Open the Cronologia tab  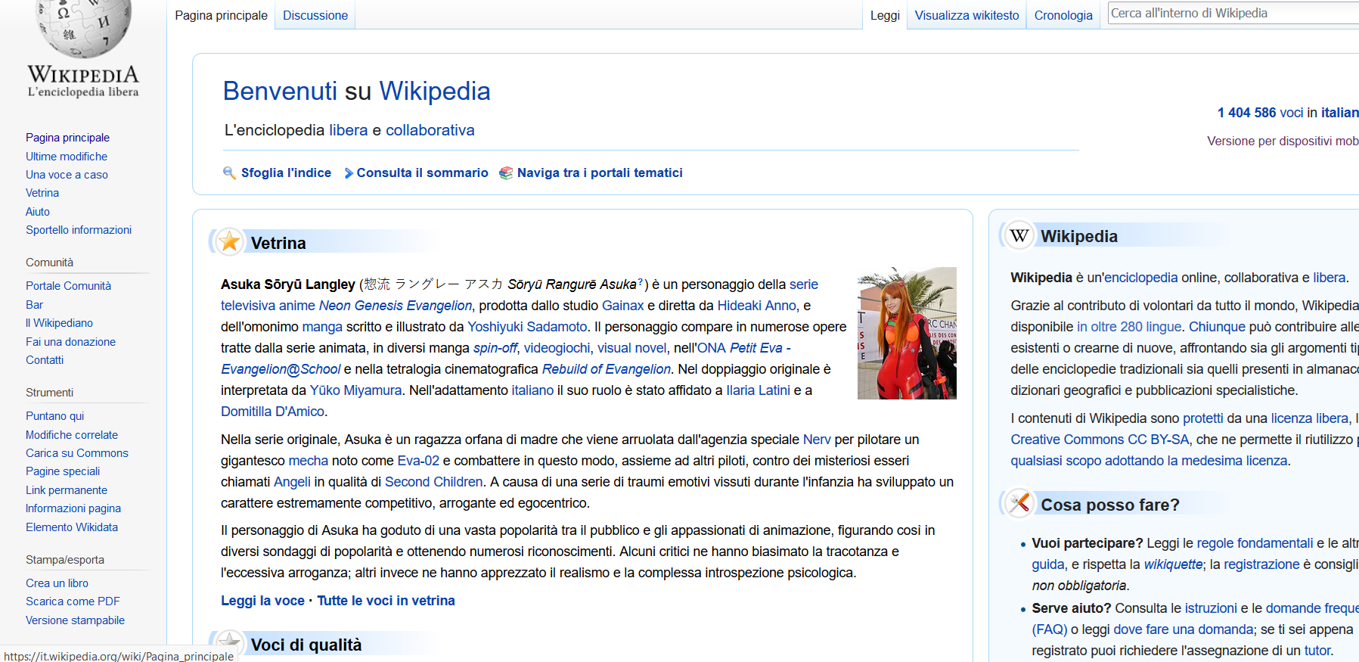point(1063,15)
